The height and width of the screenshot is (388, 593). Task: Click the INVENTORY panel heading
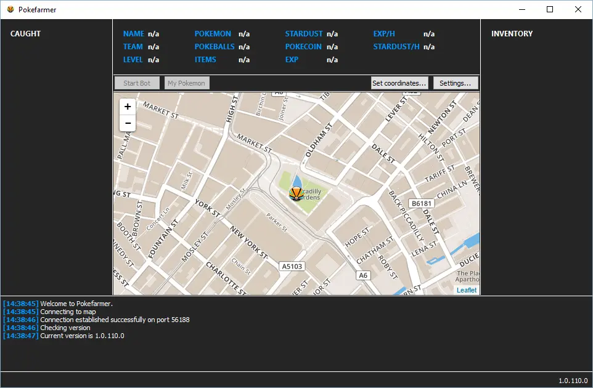pos(512,34)
